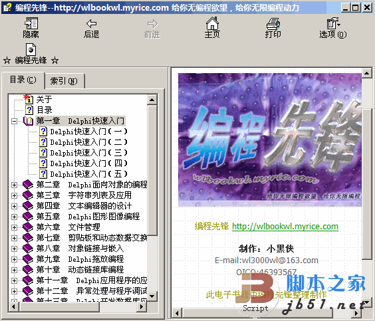Select 第四章 文本编辑器的设计 tree item
Viewport: 375px width, 321px height.
click(x=84, y=206)
